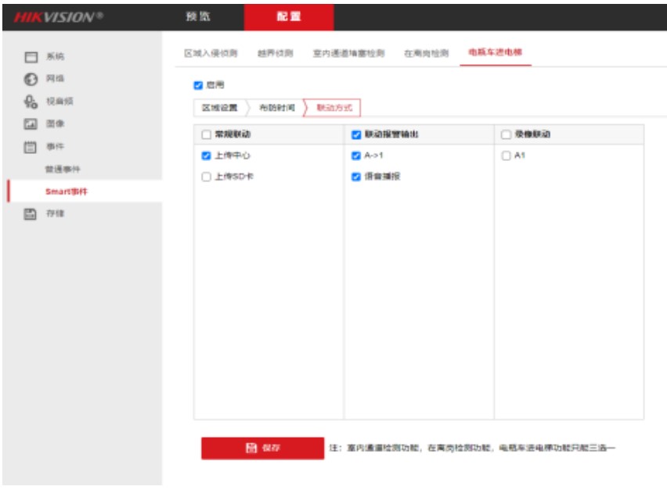Go to the 区域设置 step
The width and height of the screenshot is (667, 490).
[219, 108]
